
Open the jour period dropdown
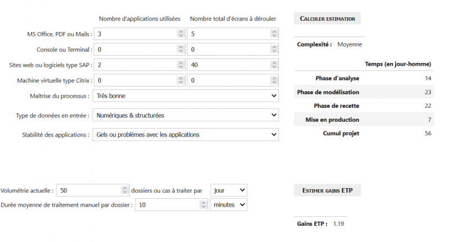coord(228,190)
